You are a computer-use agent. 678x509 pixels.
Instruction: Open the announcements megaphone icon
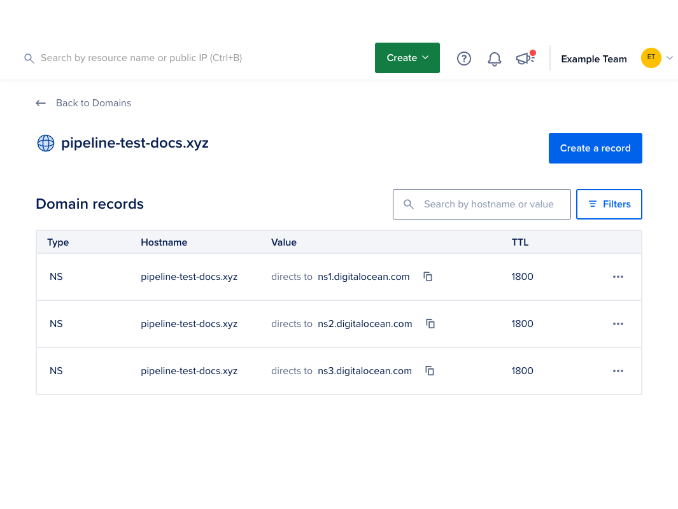525,58
